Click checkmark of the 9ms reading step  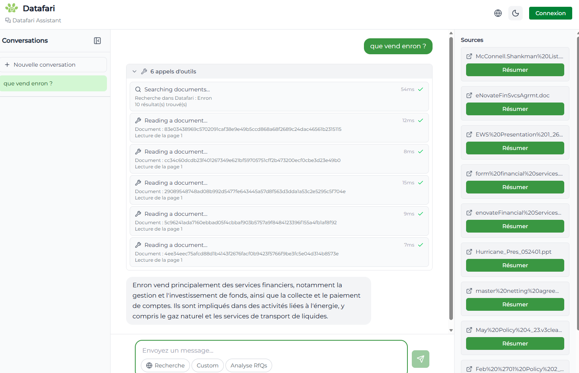tap(420, 214)
